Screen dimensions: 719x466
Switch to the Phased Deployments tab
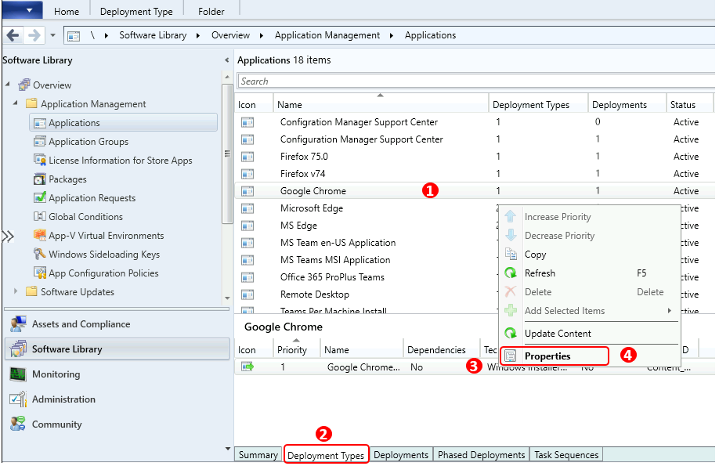click(481, 455)
